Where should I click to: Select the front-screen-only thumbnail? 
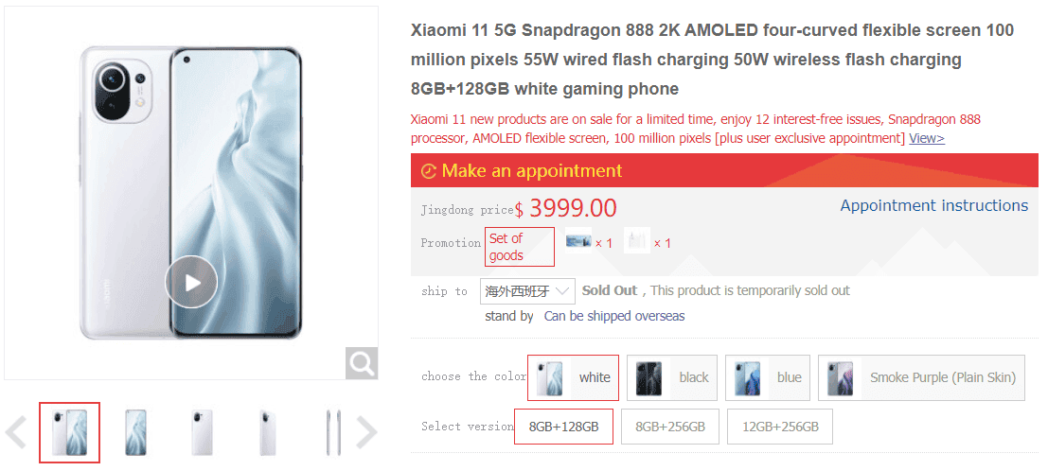click(x=135, y=432)
